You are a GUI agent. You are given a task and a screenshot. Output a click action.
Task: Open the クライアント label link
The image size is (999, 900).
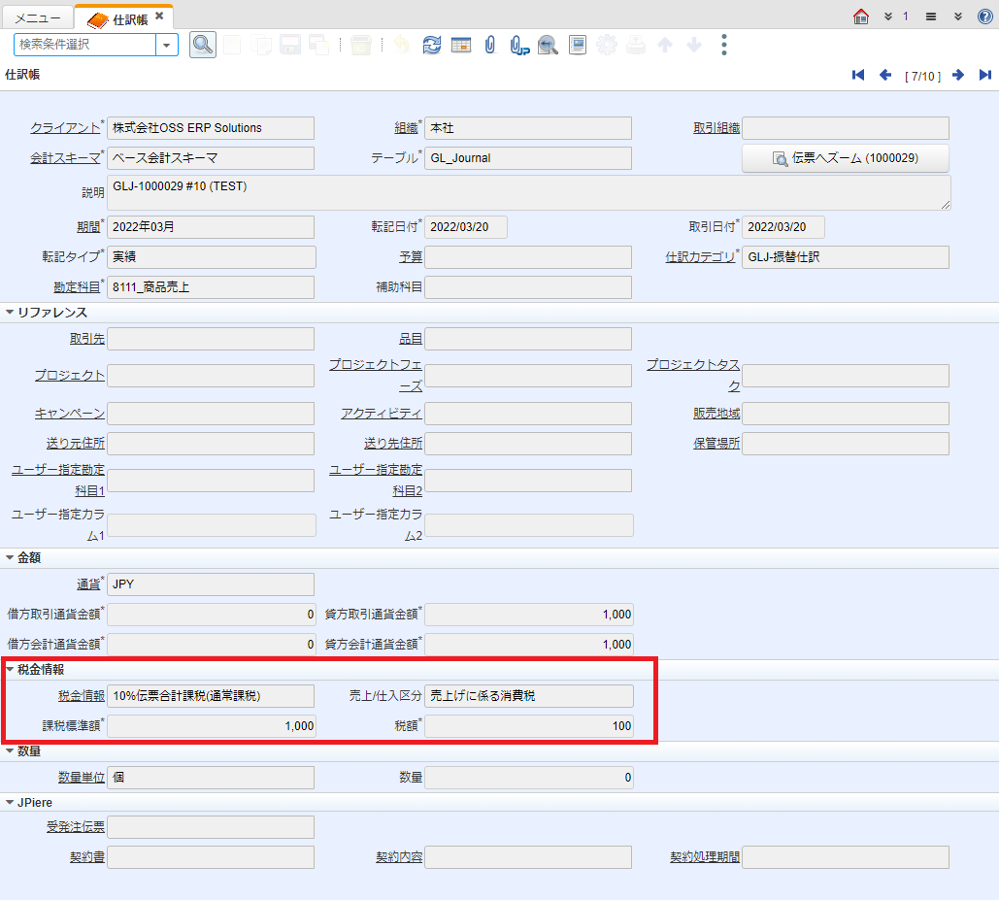tap(66, 128)
